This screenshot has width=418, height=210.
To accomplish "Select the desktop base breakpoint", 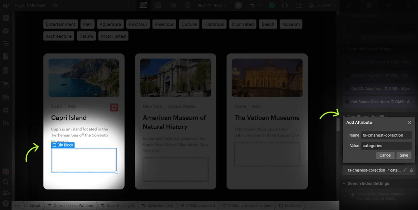I will [x=144, y=5].
